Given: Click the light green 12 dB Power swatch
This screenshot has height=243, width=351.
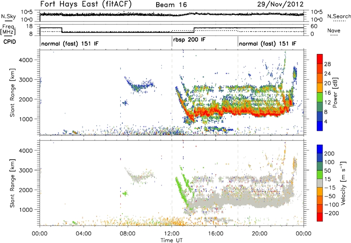Looking at the screenshot, I should (x=320, y=97).
